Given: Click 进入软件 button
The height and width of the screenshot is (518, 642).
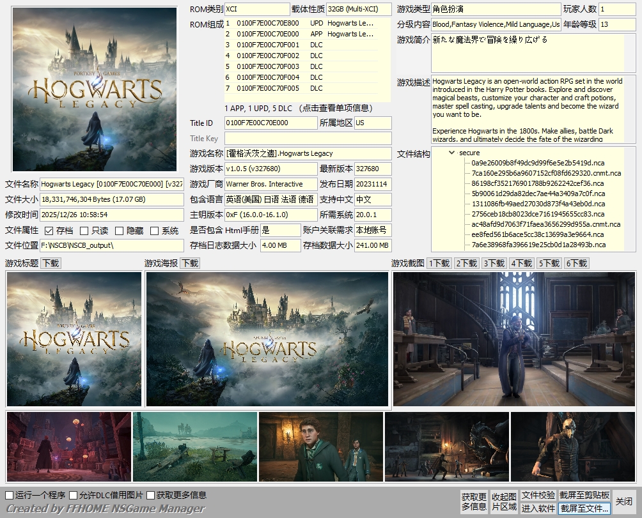Looking at the screenshot, I should tap(538, 508).
